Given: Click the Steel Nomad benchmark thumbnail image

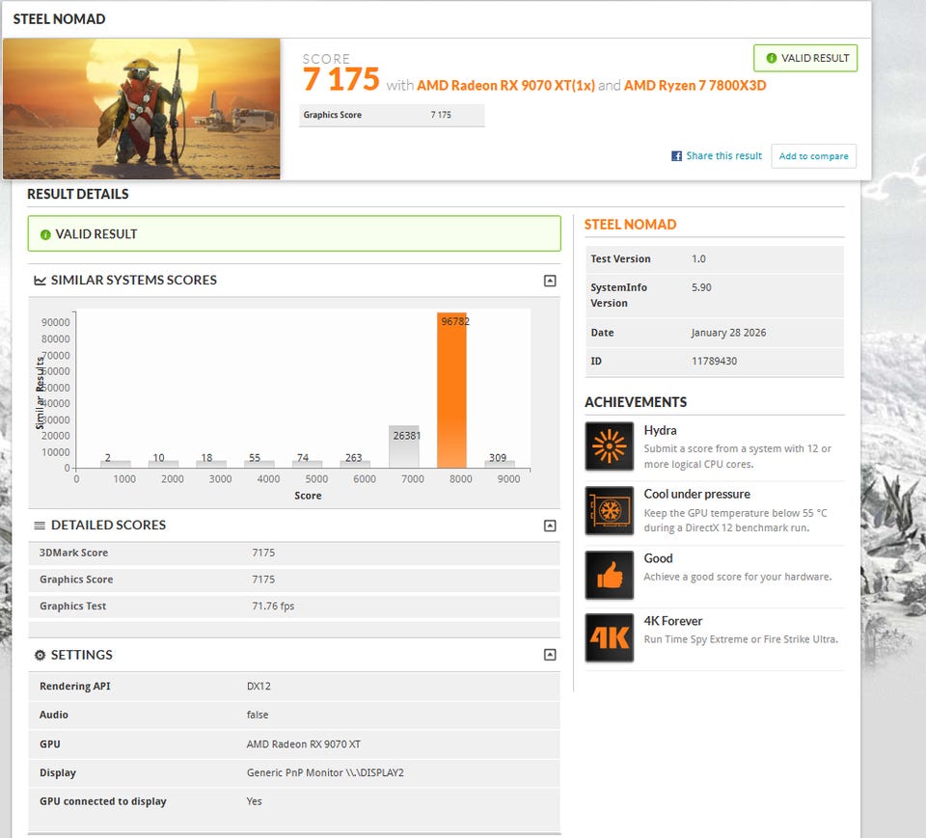Looking at the screenshot, I should pyautogui.click(x=142, y=109).
